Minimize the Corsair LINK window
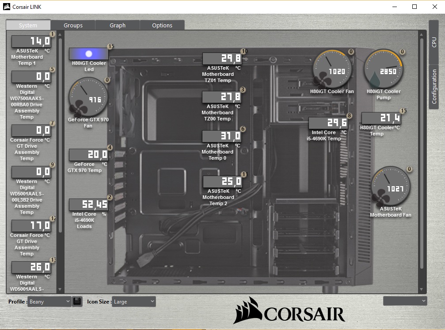This screenshot has height=330, width=445. point(394,7)
